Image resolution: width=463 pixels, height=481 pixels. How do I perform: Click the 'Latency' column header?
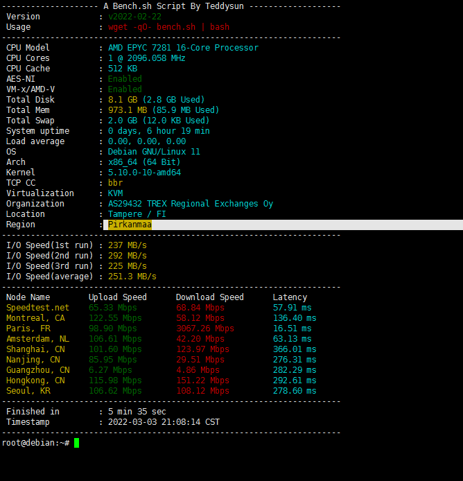pos(290,297)
